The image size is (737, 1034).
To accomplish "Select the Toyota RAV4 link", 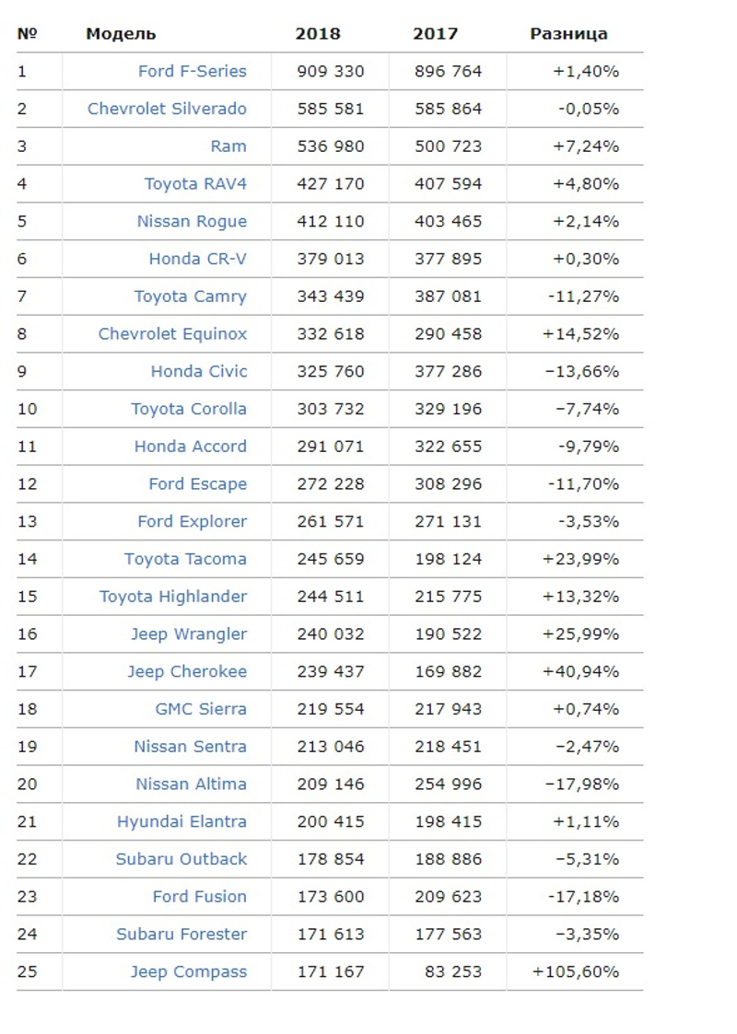I will pyautogui.click(x=195, y=184).
